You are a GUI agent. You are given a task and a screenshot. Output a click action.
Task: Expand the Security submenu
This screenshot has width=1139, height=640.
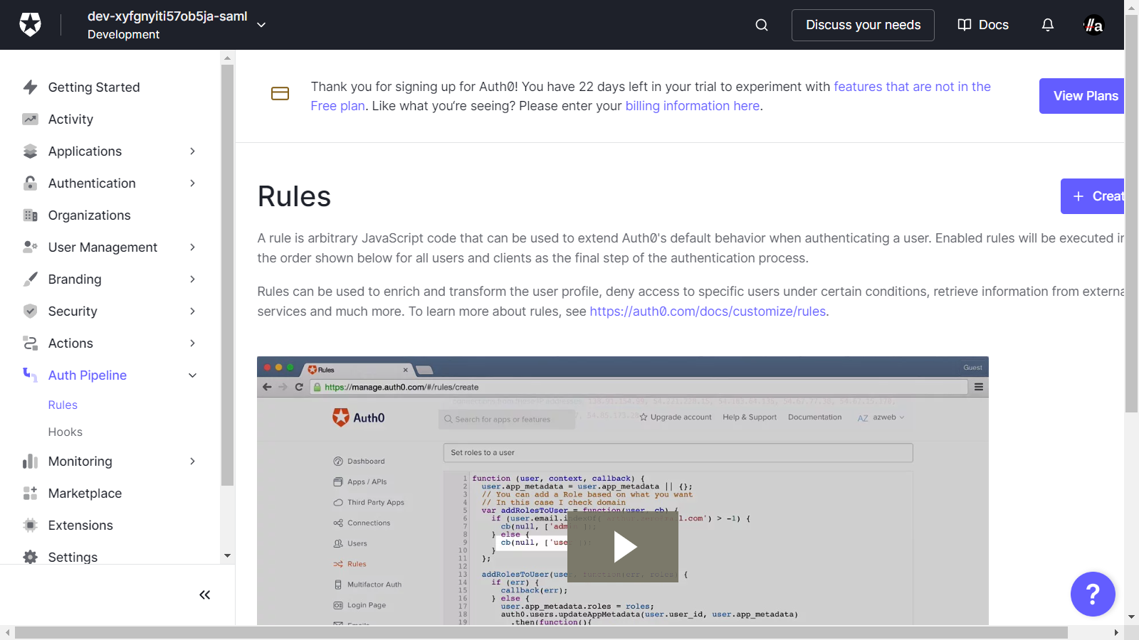(192, 311)
